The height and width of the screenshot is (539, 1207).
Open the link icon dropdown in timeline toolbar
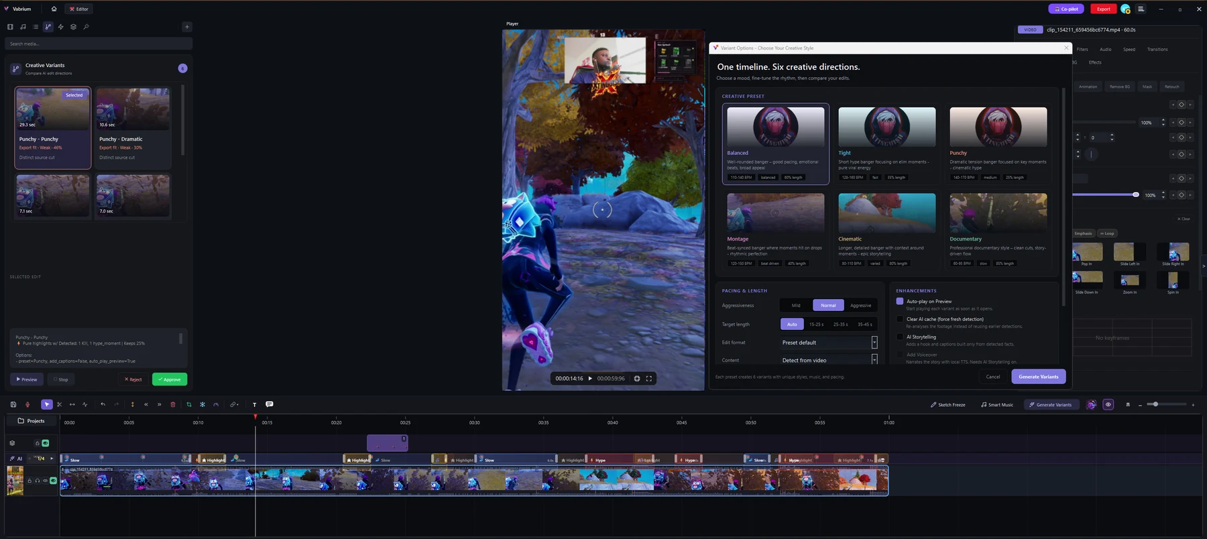(x=234, y=404)
